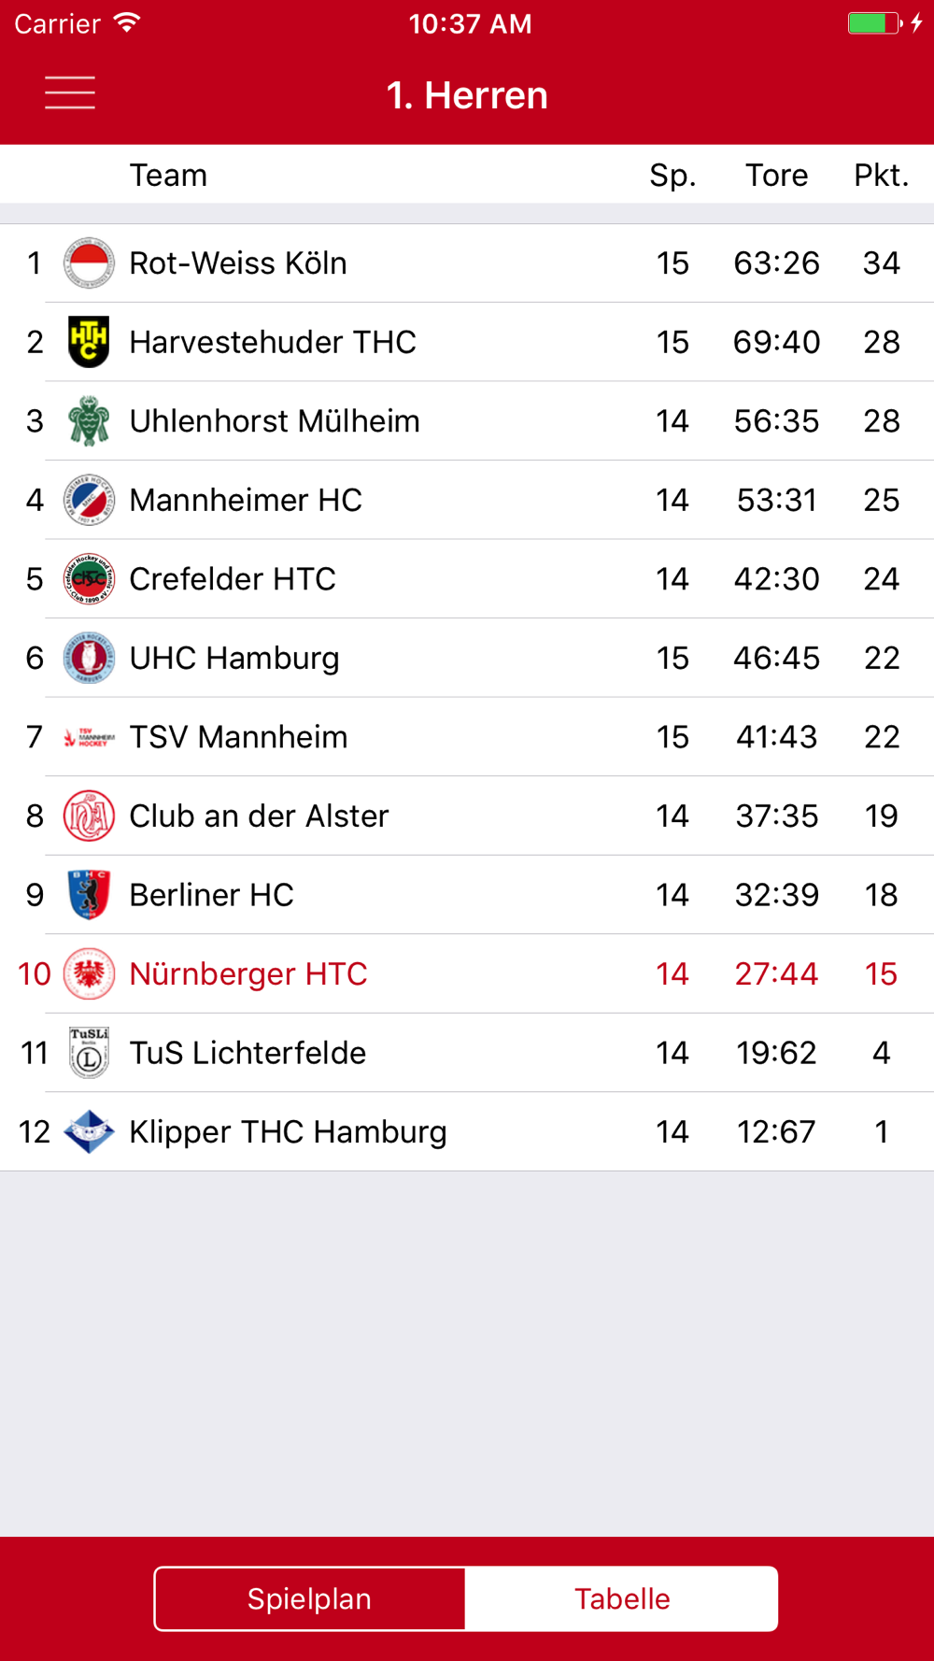
Task: Tap the Uhlenhorst Mülheim green logo
Action: coord(89,421)
